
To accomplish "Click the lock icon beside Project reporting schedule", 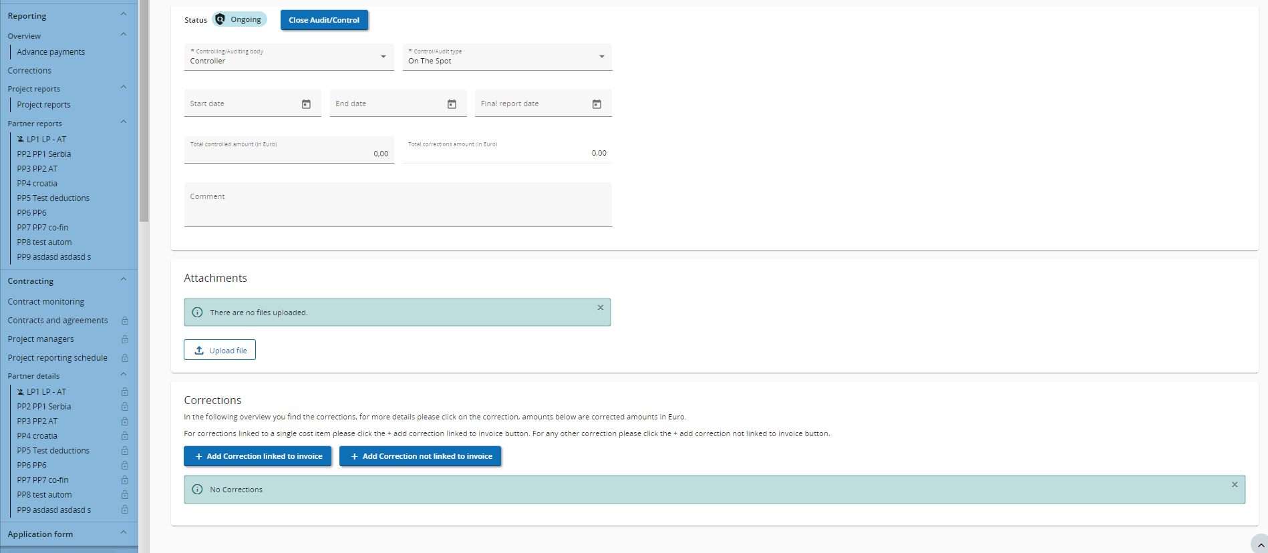I will click(x=125, y=358).
